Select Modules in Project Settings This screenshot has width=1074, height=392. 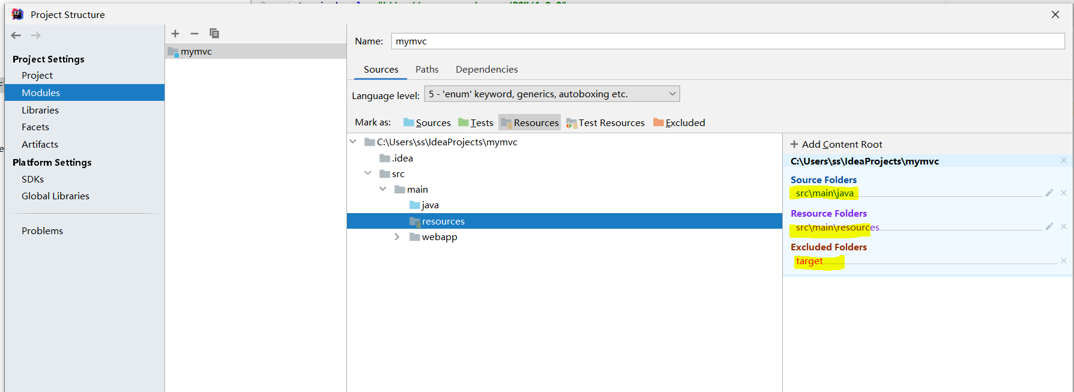coord(84,92)
